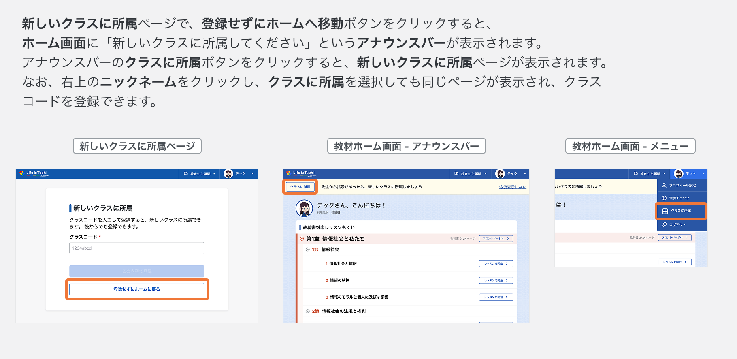
Task: Click the 2 情報の特性 lesson title
Action: coord(337,280)
